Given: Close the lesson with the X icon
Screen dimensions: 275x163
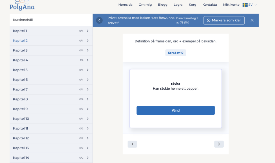Looking at the screenshot, I should pyautogui.click(x=252, y=20).
